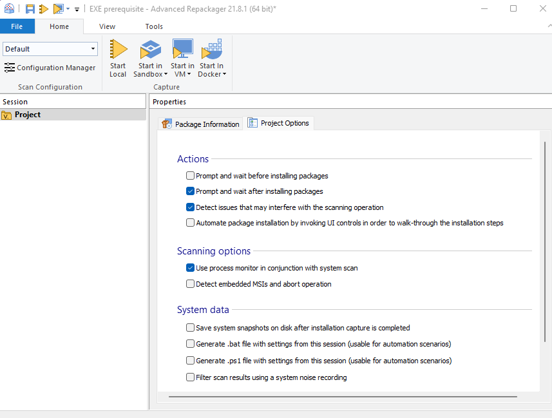Enable Filter scan results using noise recording
The image size is (552, 418).
tap(190, 377)
